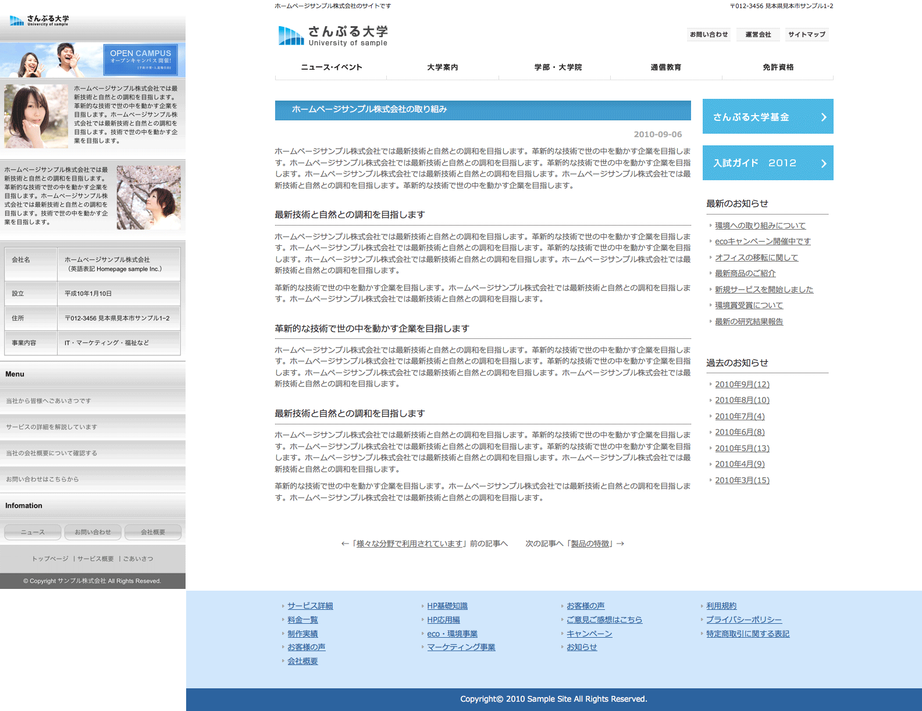
Task: Select サービスの詳細を解説しています menu item
Action: click(x=52, y=427)
